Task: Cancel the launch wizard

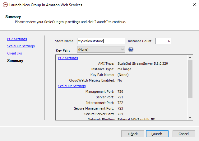Action: click(184, 134)
